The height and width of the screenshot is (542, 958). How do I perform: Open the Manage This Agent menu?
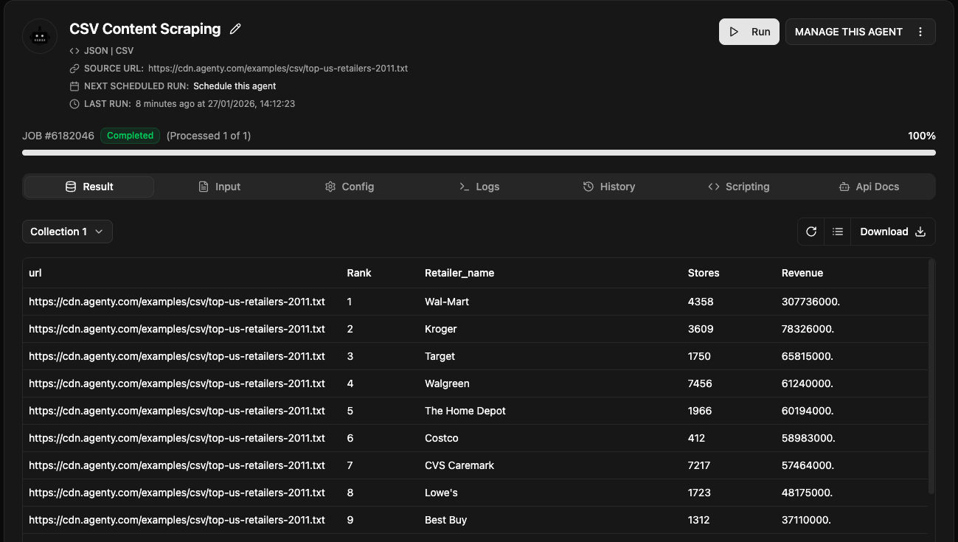click(x=848, y=32)
